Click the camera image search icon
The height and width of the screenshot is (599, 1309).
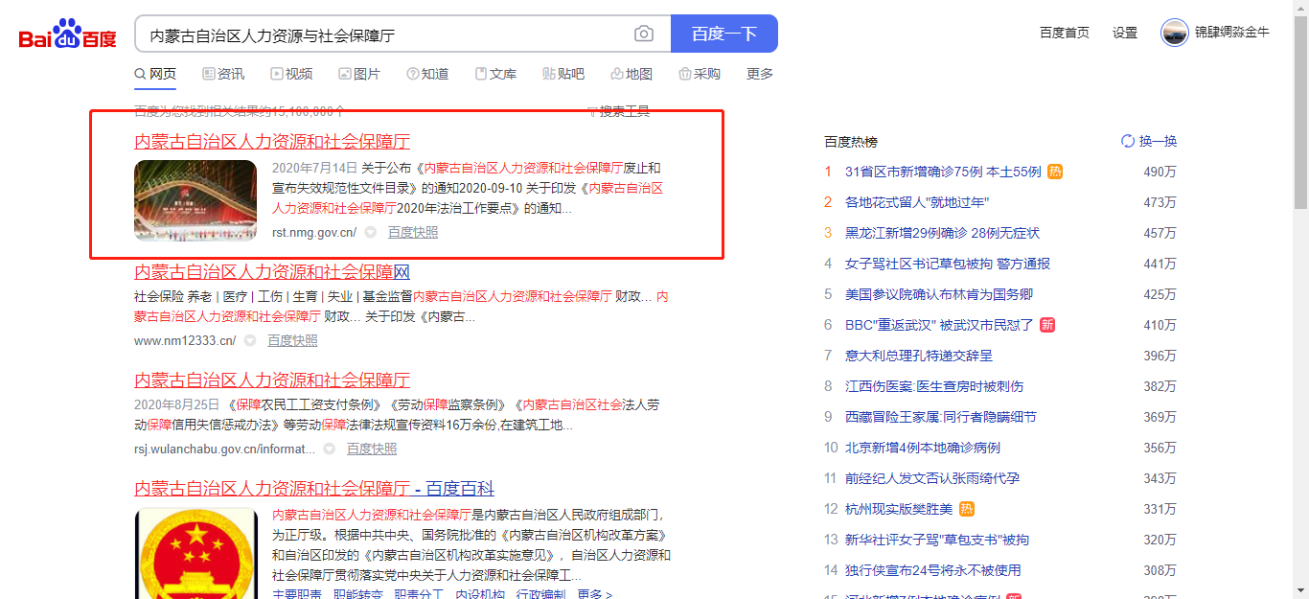[643, 35]
